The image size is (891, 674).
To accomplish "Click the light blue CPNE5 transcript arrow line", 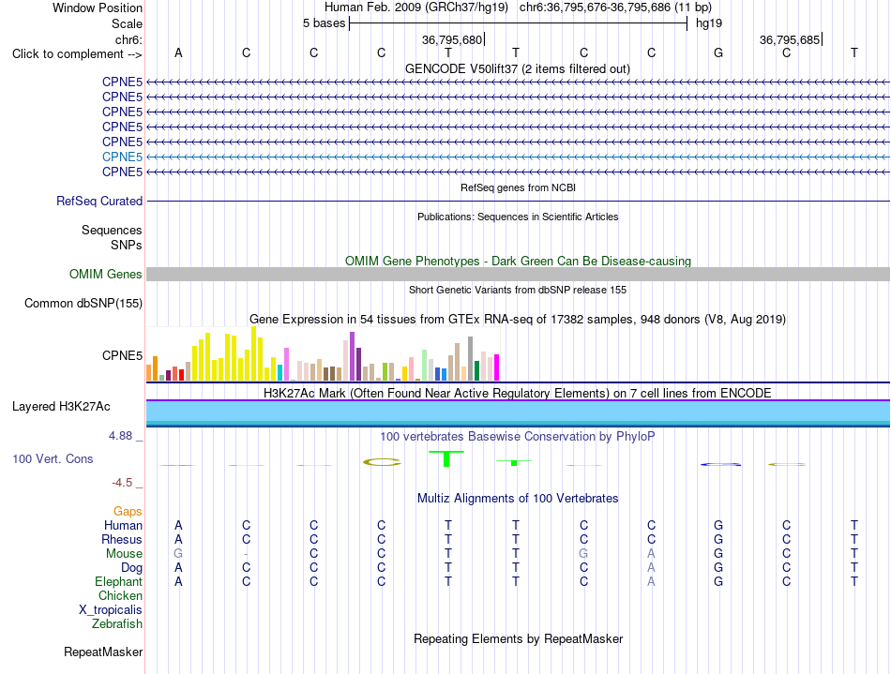I will [518, 157].
